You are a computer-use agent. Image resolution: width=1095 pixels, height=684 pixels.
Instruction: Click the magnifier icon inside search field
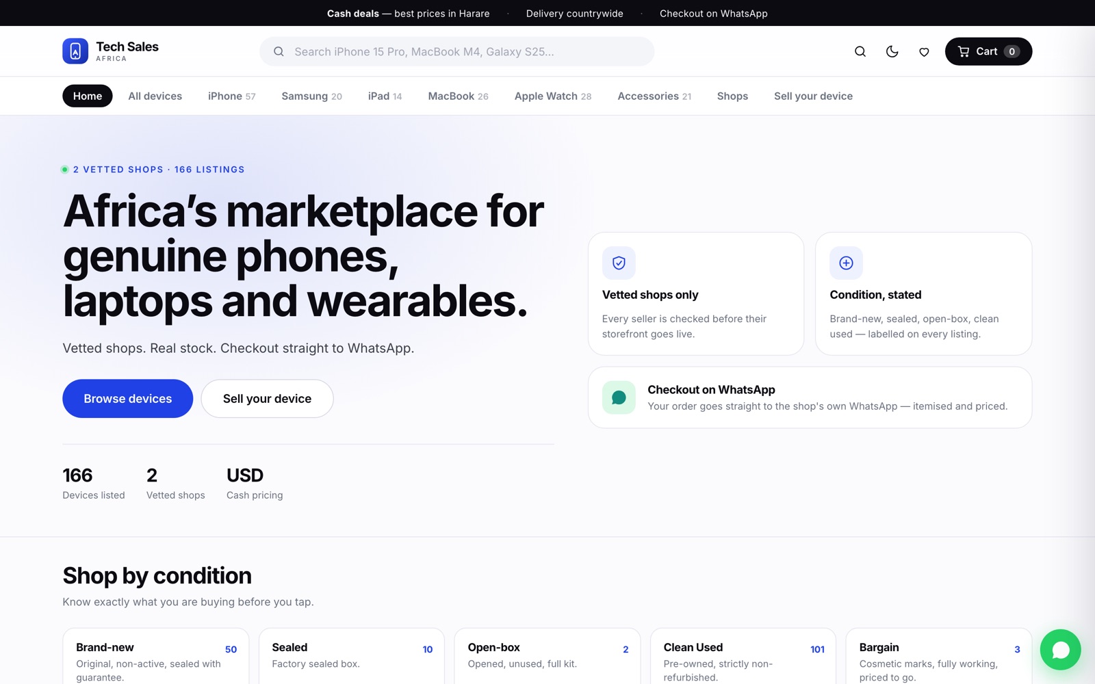coord(279,51)
